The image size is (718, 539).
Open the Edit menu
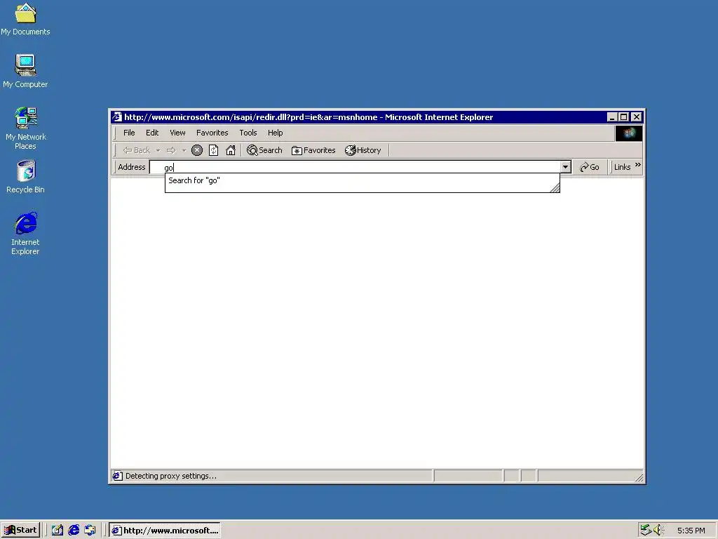[x=152, y=133]
